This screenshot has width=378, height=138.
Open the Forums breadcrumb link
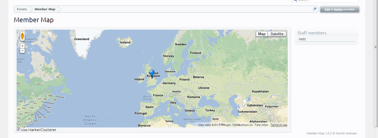point(22,9)
